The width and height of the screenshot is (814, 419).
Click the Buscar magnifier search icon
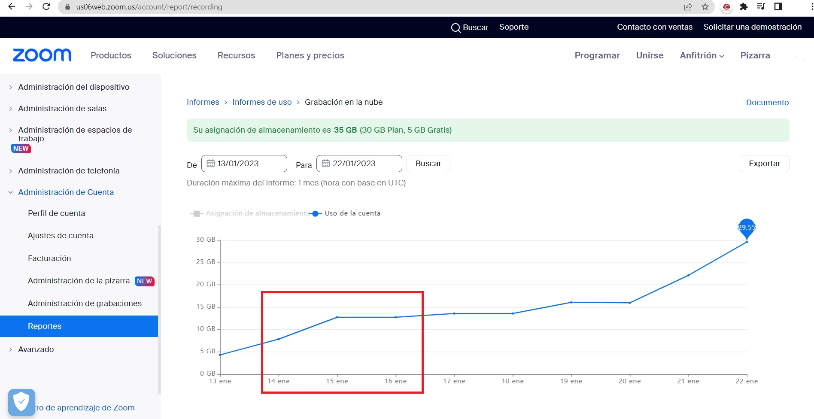coord(456,27)
